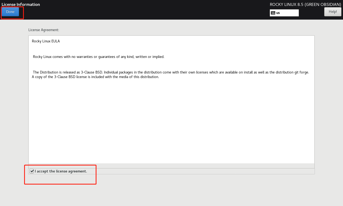Click the keyboard layout icon

tap(273, 13)
